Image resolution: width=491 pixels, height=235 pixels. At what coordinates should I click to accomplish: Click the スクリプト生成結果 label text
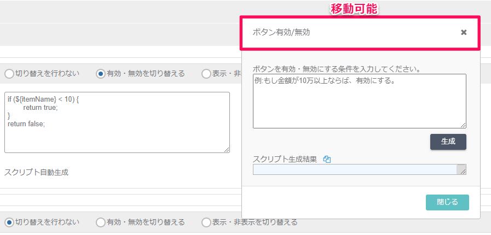coord(285,160)
